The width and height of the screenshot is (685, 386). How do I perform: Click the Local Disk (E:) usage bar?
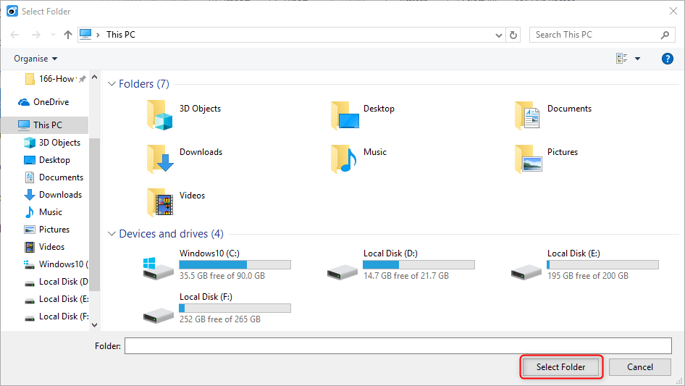(x=603, y=264)
